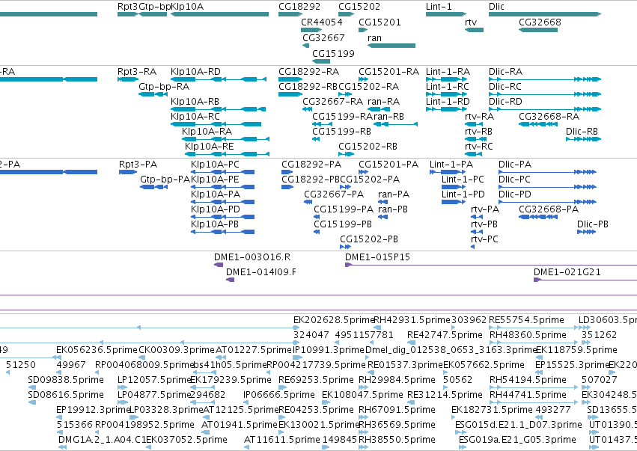Click transcript CG32667-RA
Image resolution: width=637 pixels, height=451 pixels.
click(x=307, y=109)
